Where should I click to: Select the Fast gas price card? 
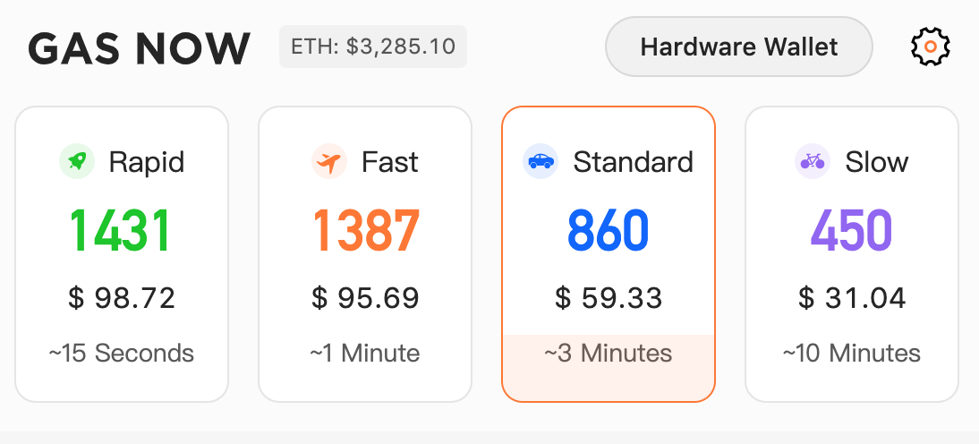tap(365, 254)
